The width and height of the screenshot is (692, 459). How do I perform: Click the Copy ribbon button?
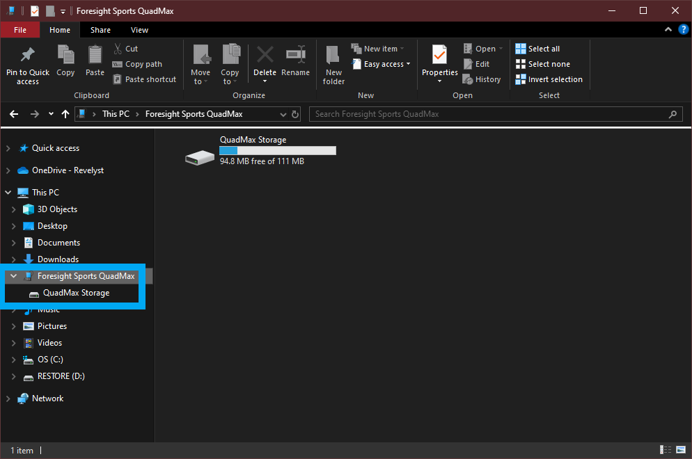[65, 61]
